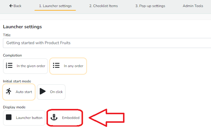This screenshot has width=211, height=131.
Task: Set display mode to Embedded
Action: point(65,118)
